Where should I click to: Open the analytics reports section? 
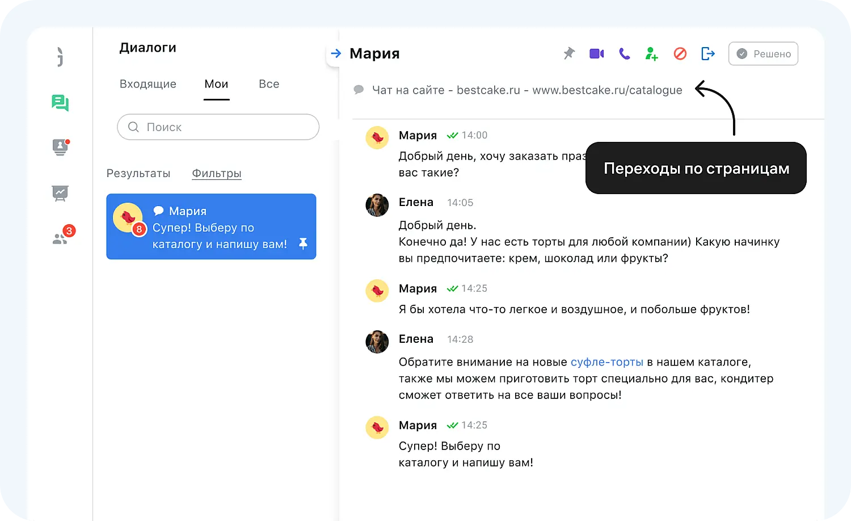tap(60, 193)
